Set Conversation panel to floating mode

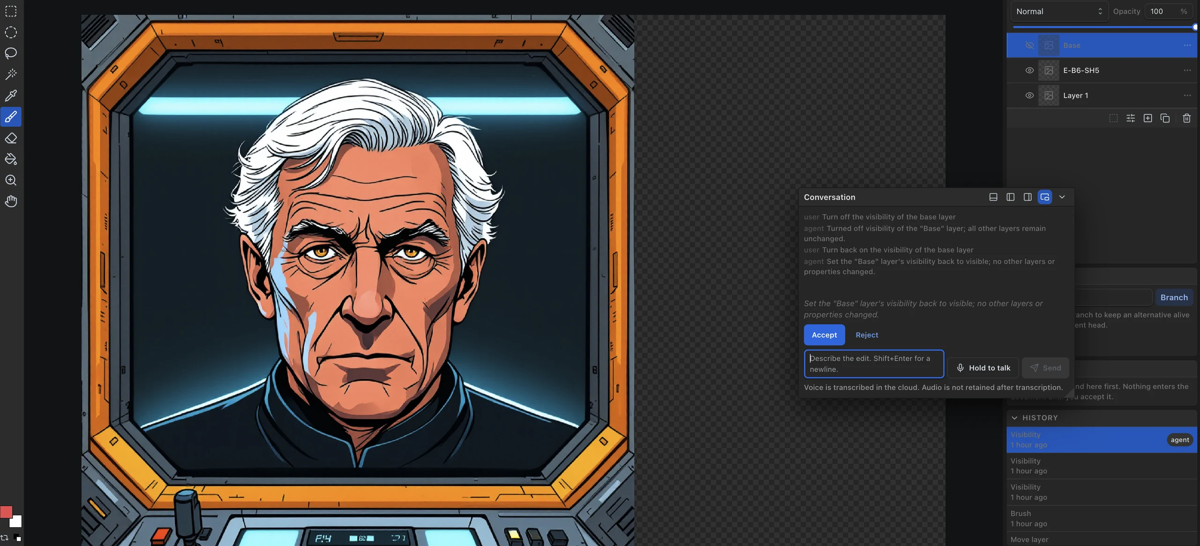click(x=1045, y=197)
